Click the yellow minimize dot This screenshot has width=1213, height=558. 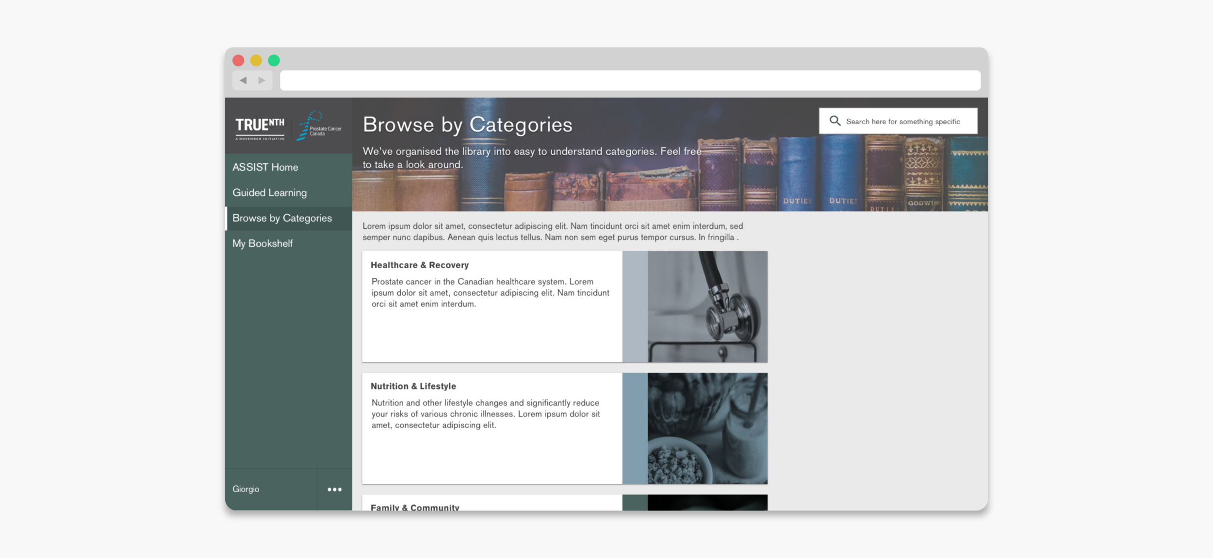coord(256,60)
